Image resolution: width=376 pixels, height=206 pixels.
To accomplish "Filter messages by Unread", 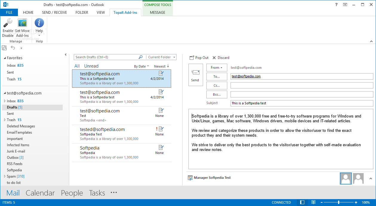I will coord(91,66).
